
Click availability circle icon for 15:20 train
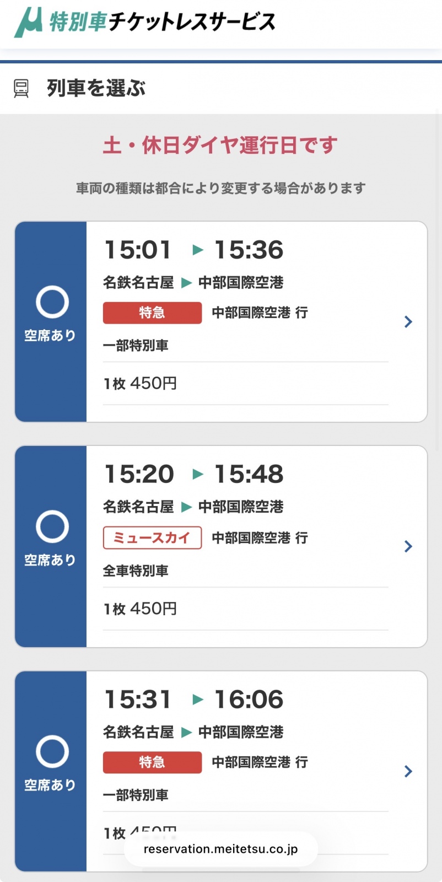pos(52,526)
